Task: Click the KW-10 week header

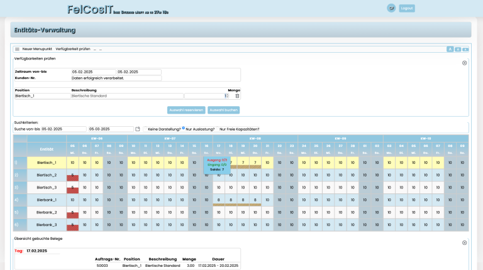Action: point(426,138)
